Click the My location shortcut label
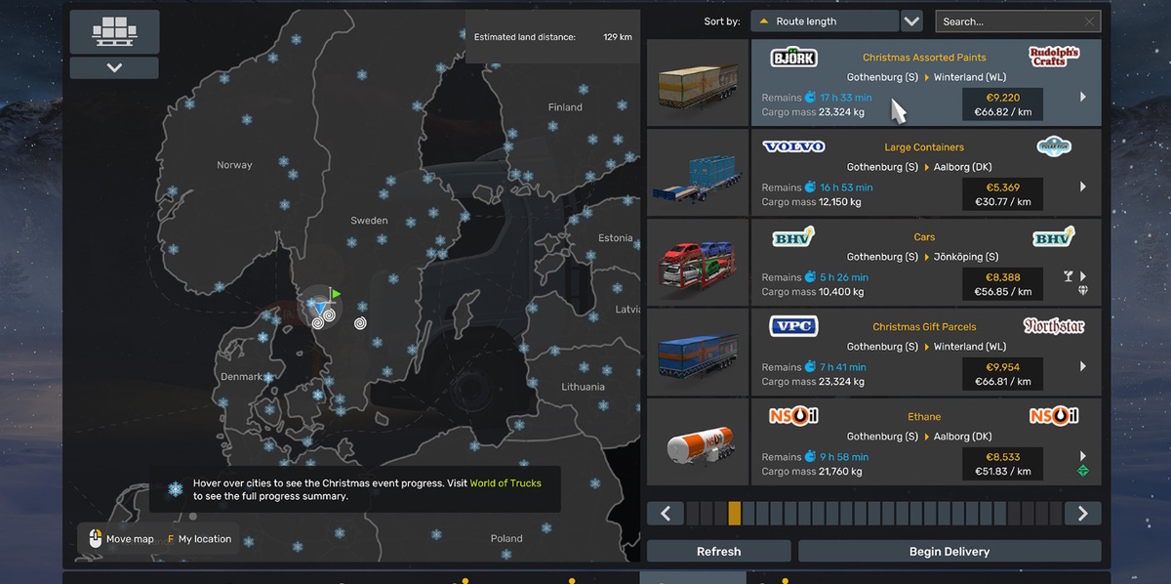 205,539
